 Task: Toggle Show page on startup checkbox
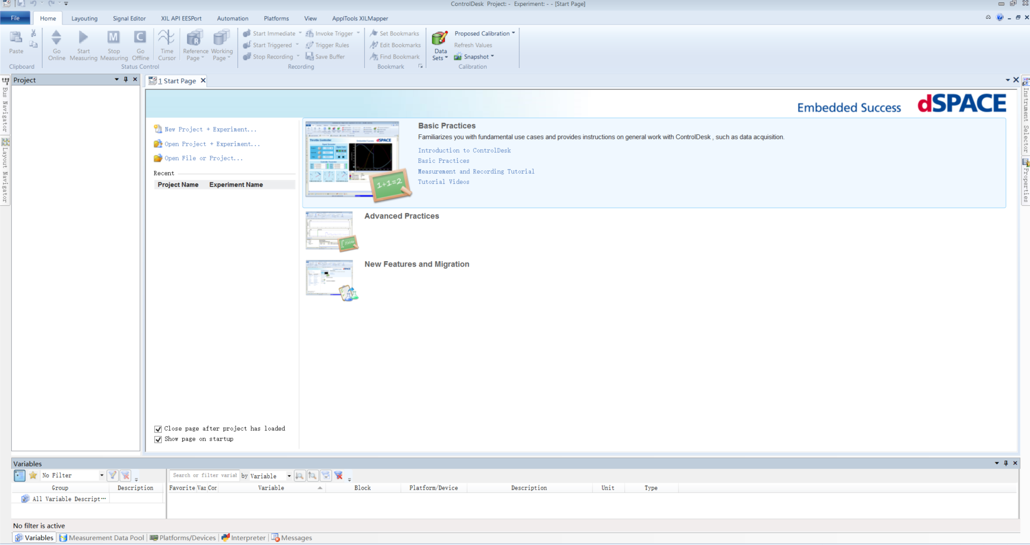pos(158,439)
